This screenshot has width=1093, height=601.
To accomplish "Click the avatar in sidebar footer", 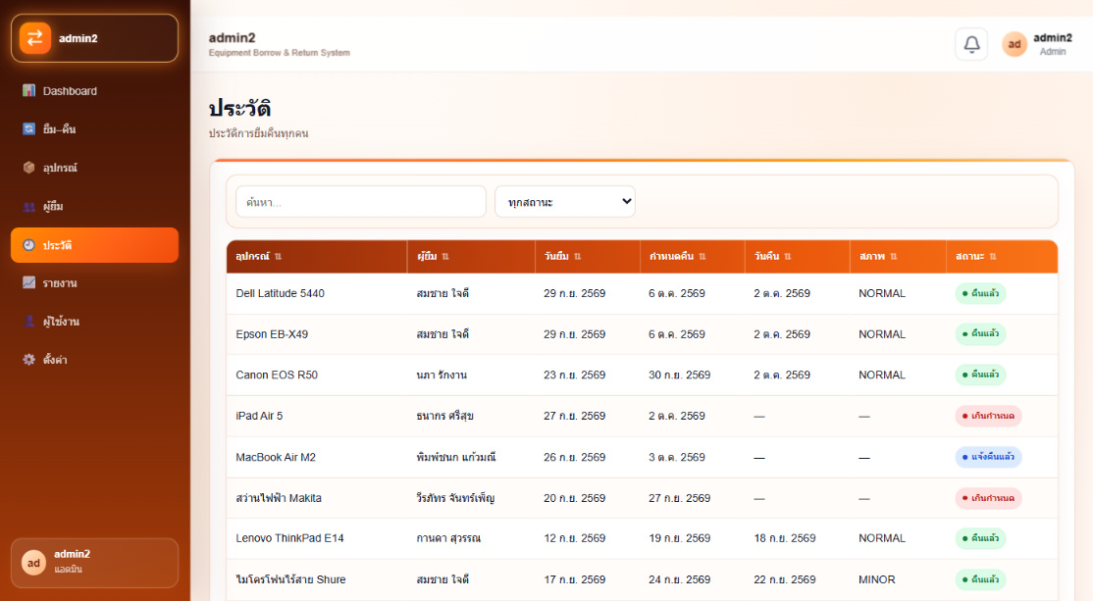I will pos(33,563).
